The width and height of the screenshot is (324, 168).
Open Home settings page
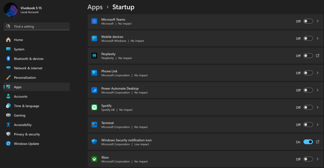point(37,40)
